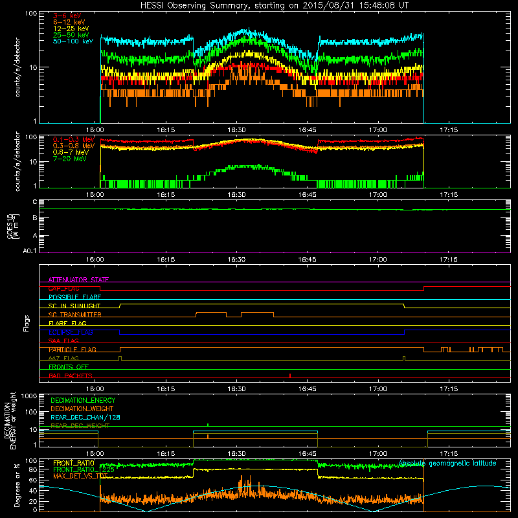Select the SC_IN_SUNLIGHT flag label
Viewport: 518px width, 518px height.
click(x=74, y=306)
